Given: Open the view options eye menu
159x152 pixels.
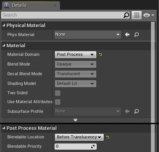Looking at the screenshot, I should pyautogui.click(x=149, y=15).
